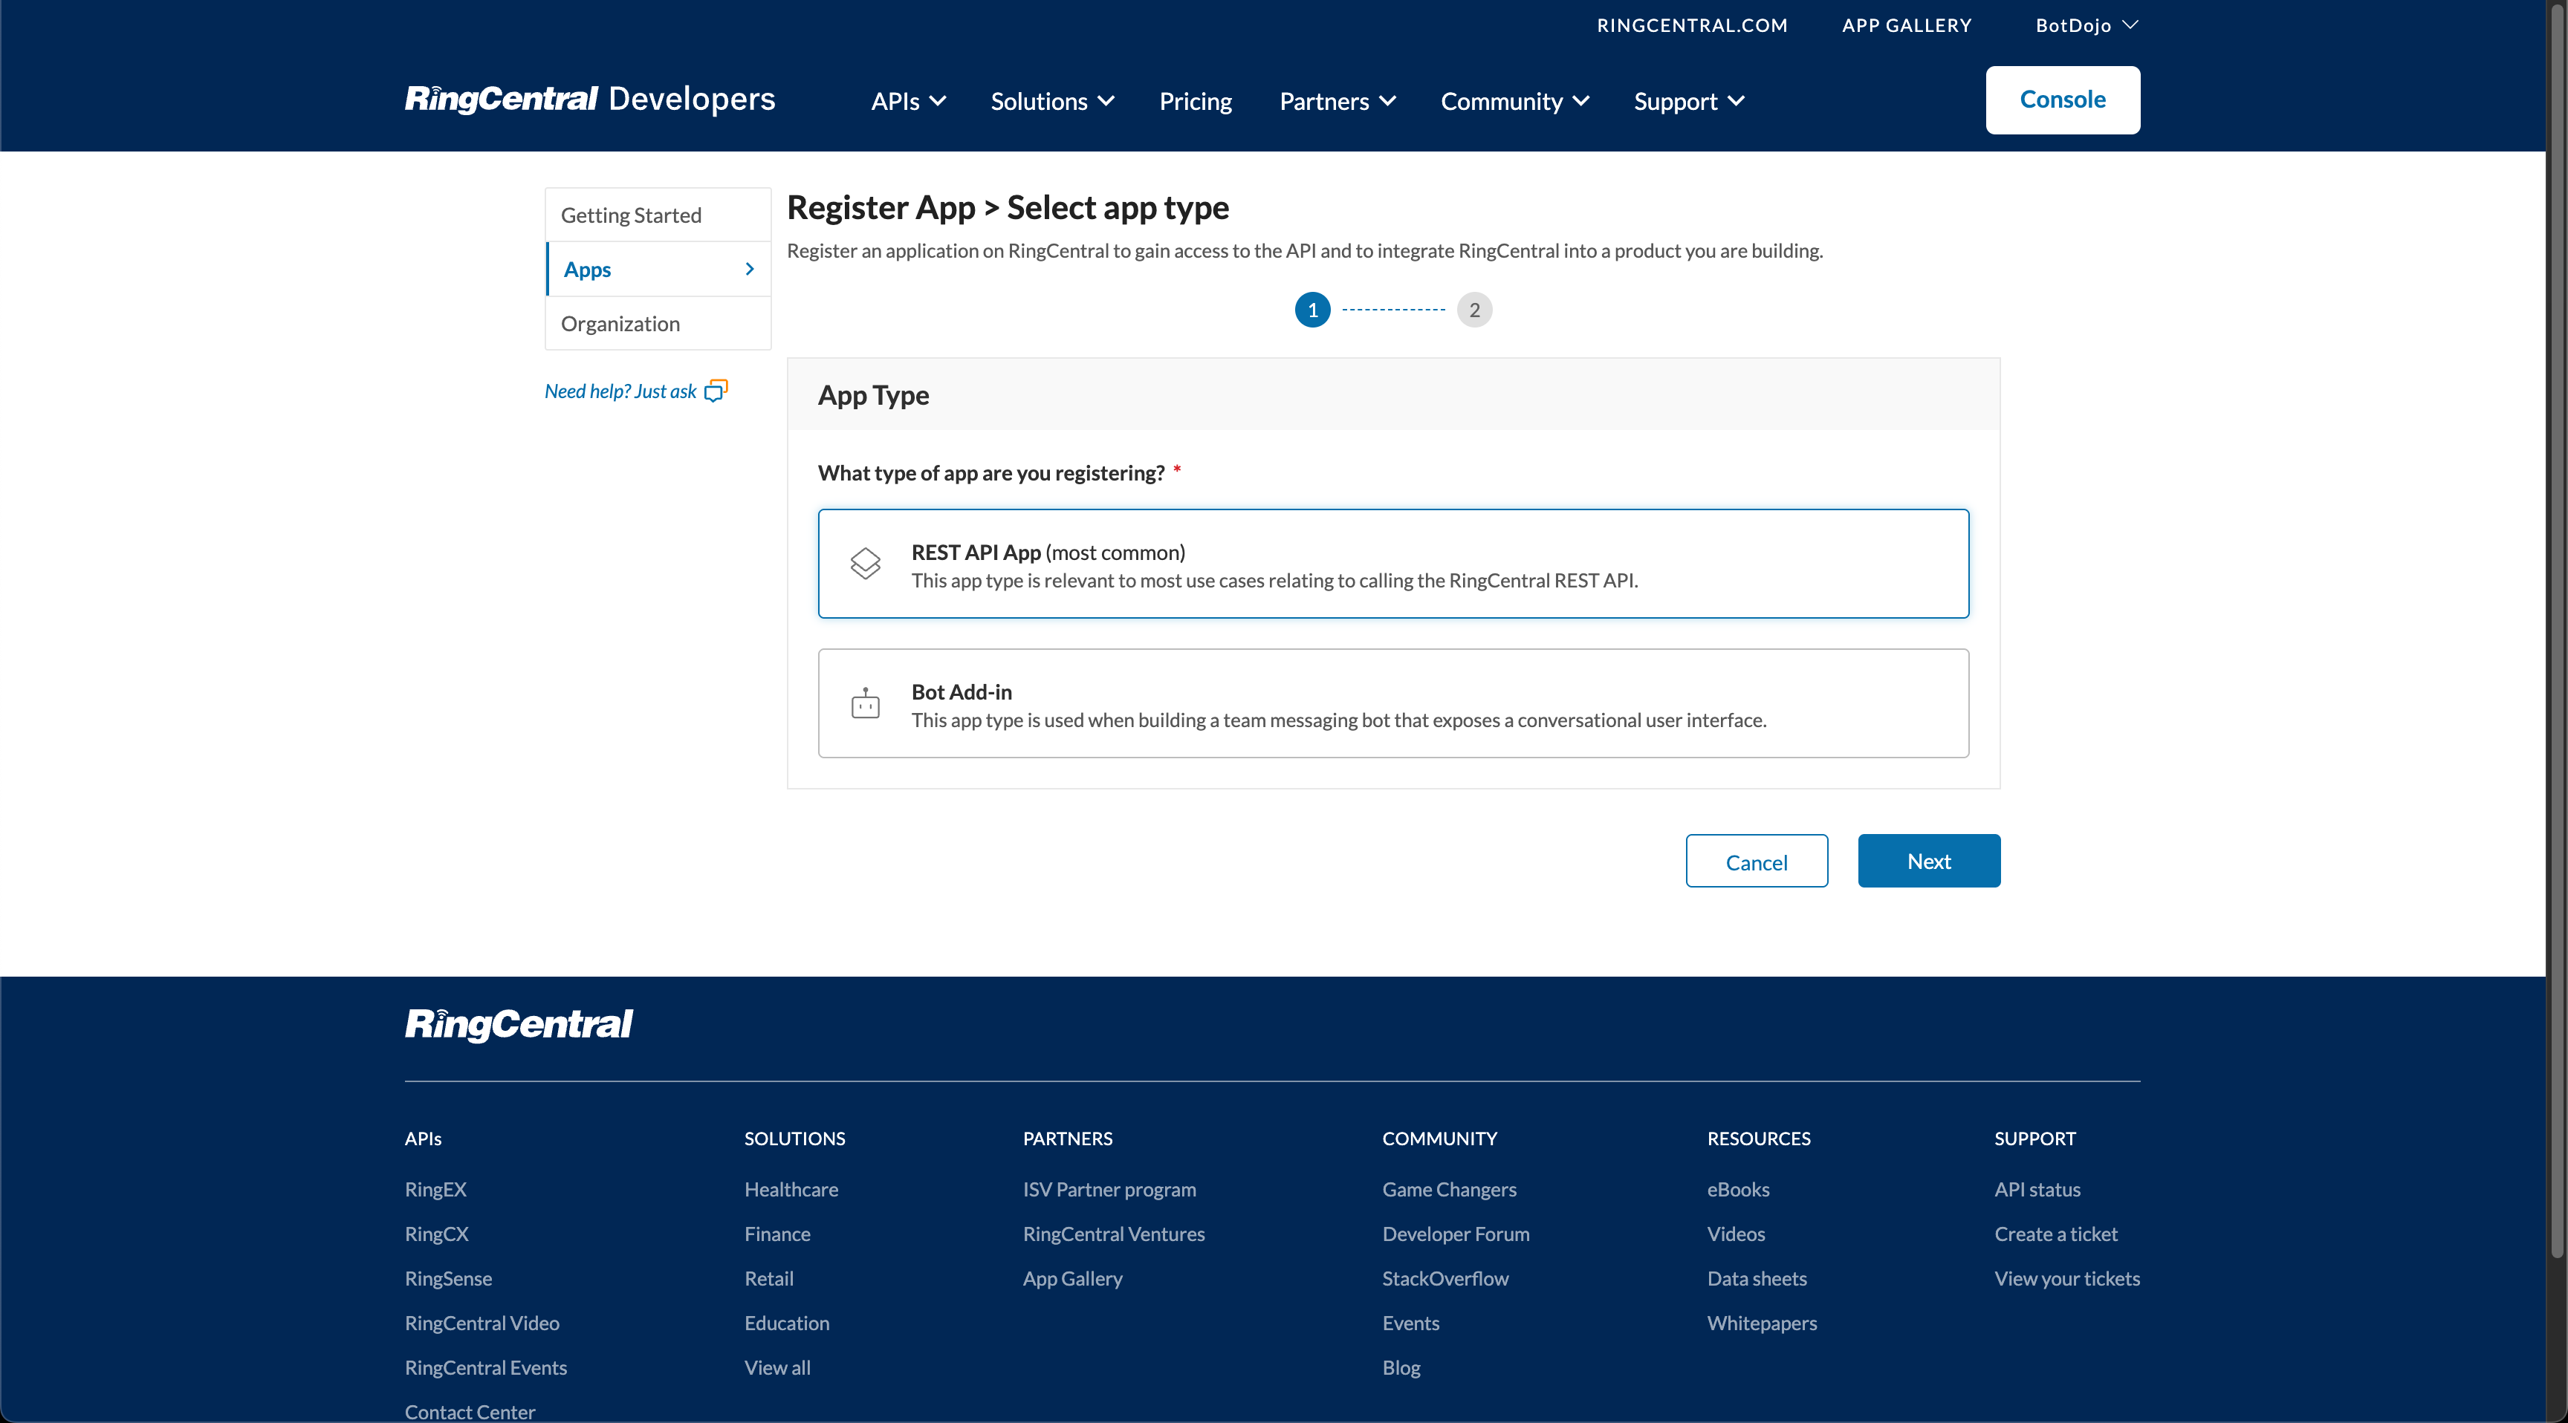The height and width of the screenshot is (1423, 2568).
Task: Open the RingCentral Developers home logo
Action: pos(589,99)
